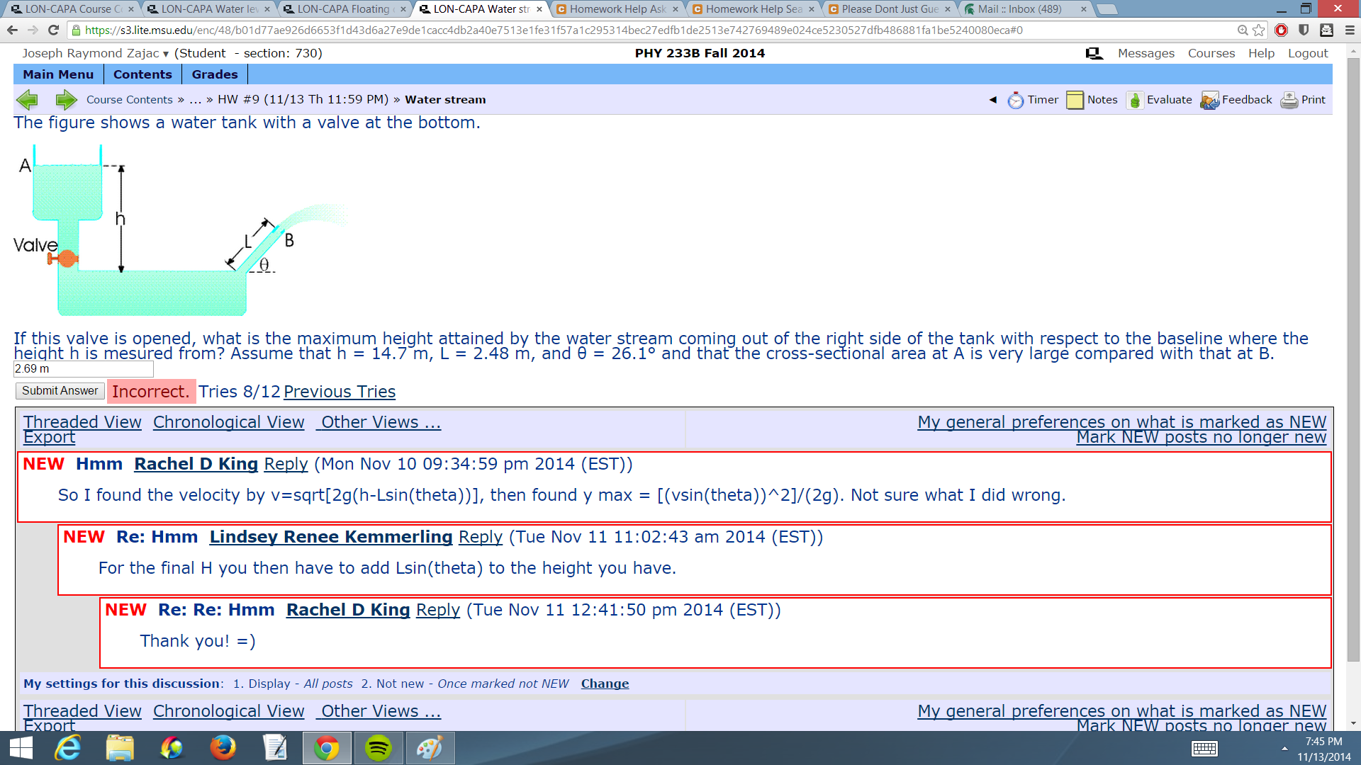Image resolution: width=1361 pixels, height=765 pixels.
Task: Launch Spotify from the taskbar
Action: 378,748
